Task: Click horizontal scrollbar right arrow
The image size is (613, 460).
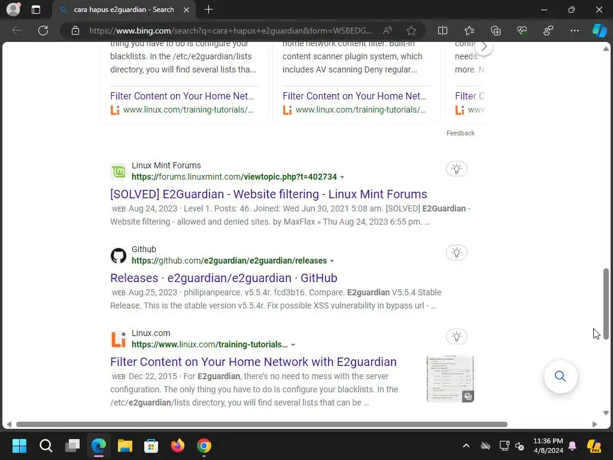Action: 594,425
